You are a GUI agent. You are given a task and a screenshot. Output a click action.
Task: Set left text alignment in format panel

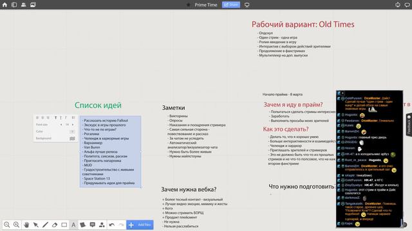(37, 117)
